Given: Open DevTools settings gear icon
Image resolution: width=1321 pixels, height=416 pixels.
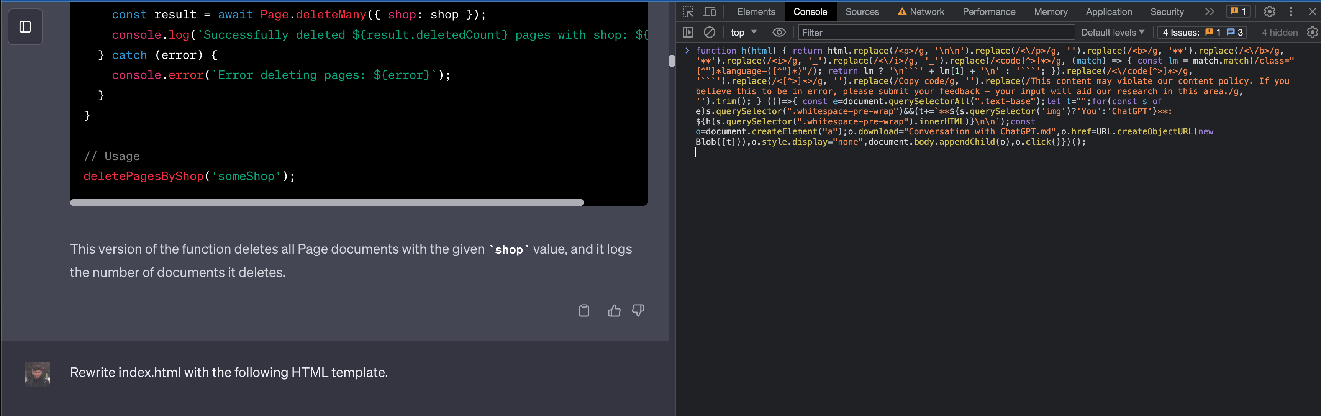Looking at the screenshot, I should coord(1269,12).
